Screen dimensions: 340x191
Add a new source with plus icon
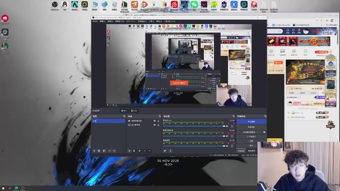tap(129, 151)
